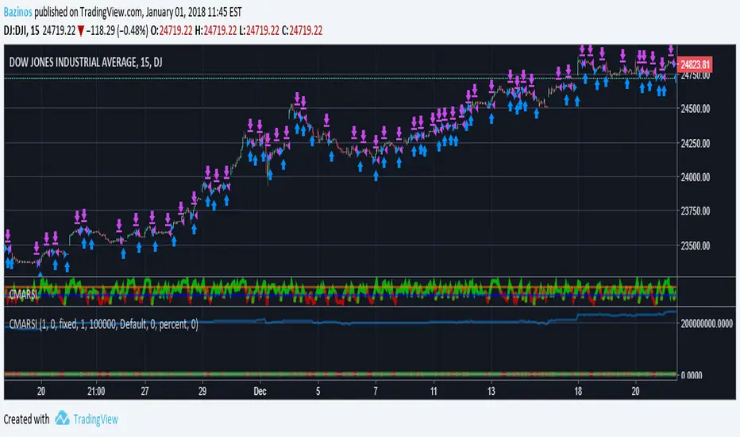
Task: Click the 21:00 time axis label
Action: coord(96,391)
